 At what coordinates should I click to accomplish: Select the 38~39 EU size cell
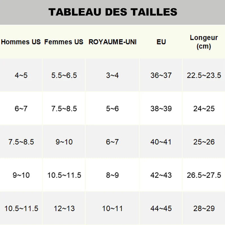(161, 109)
